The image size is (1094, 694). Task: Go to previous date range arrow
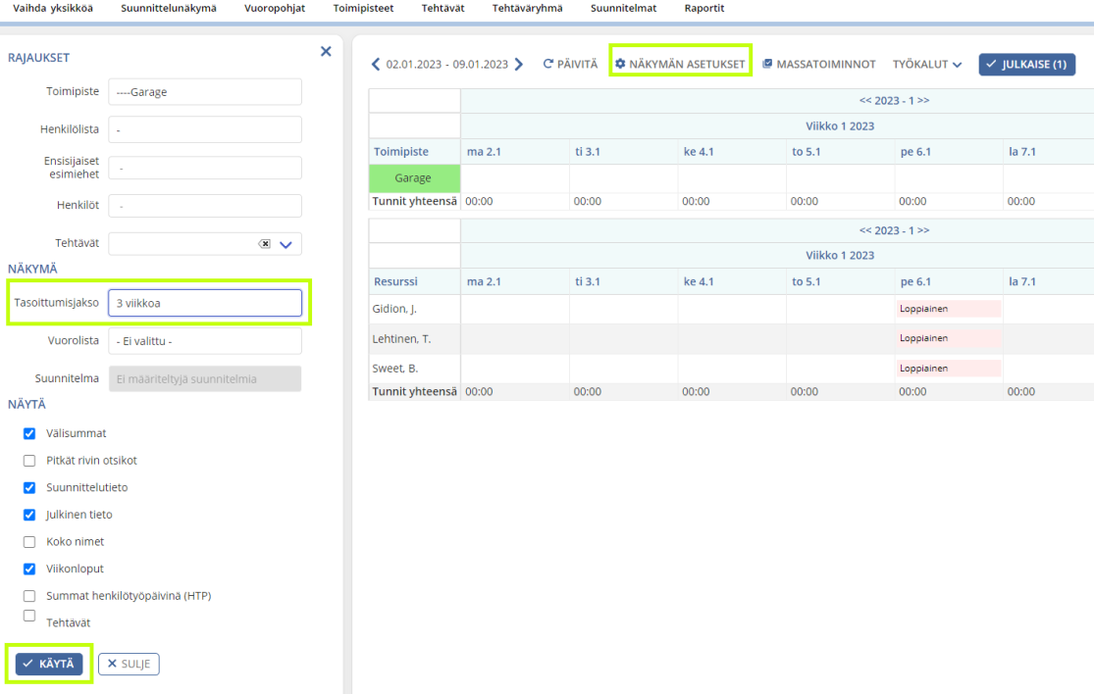coord(376,64)
